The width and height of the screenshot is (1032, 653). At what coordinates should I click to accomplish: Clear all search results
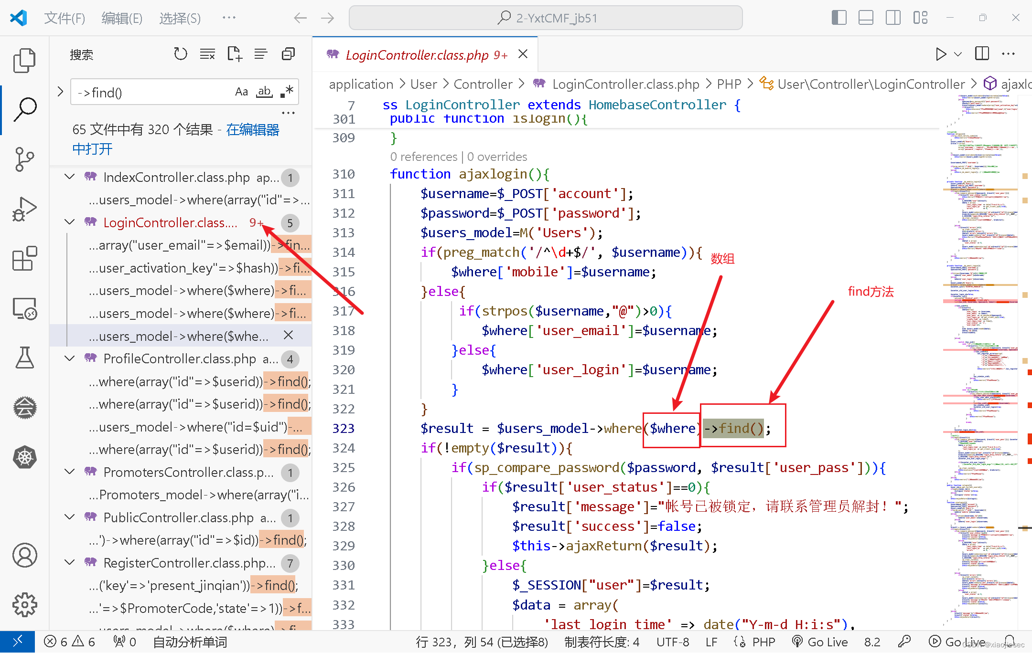pos(207,53)
